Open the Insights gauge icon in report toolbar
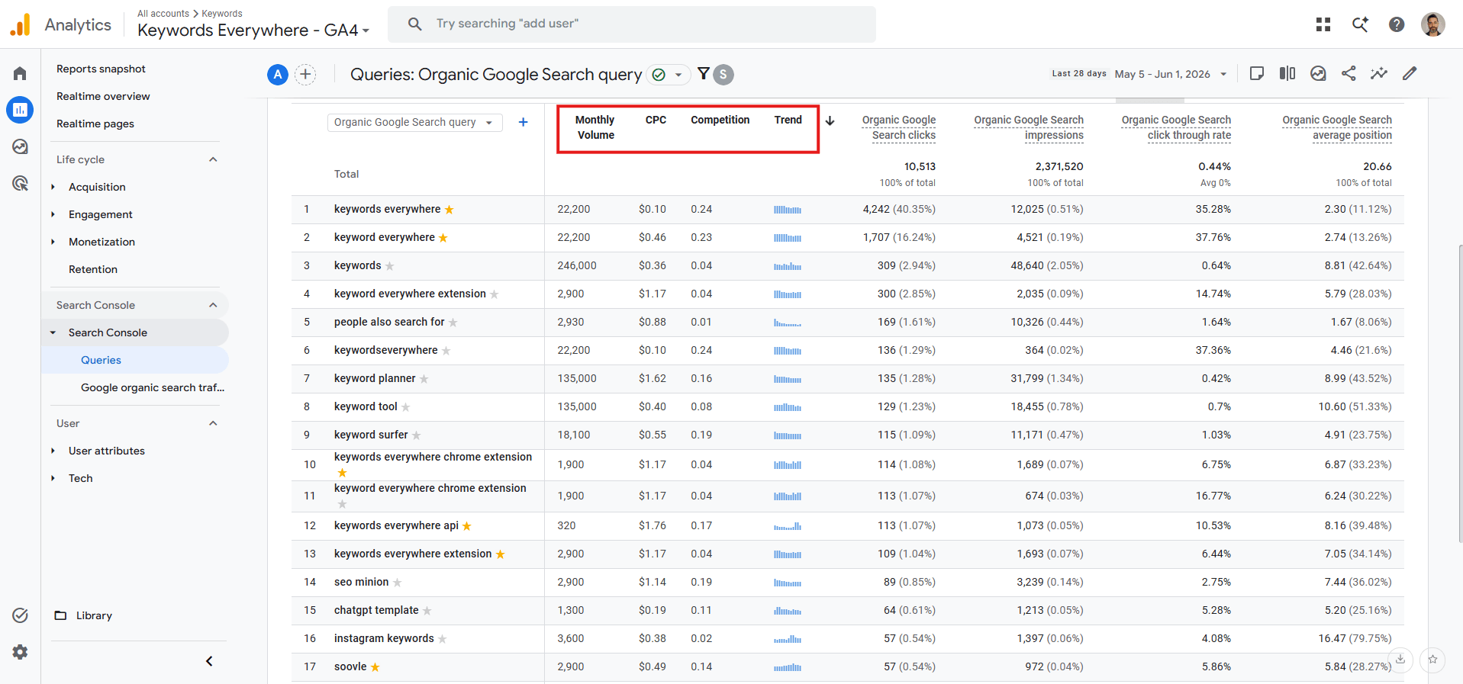1463x684 pixels. click(1318, 73)
